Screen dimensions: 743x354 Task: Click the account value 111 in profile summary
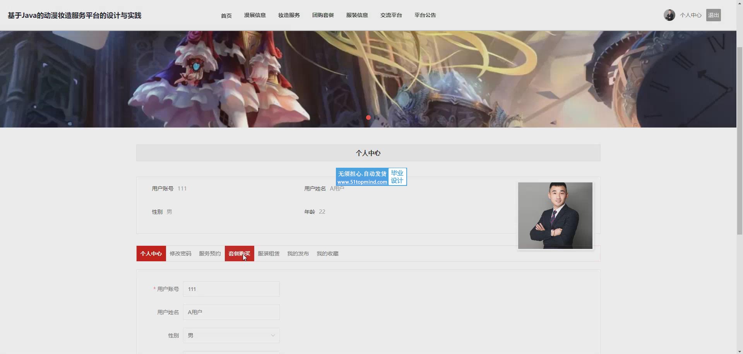(x=182, y=189)
